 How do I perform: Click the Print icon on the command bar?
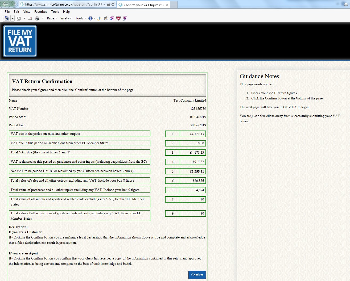(38, 18)
